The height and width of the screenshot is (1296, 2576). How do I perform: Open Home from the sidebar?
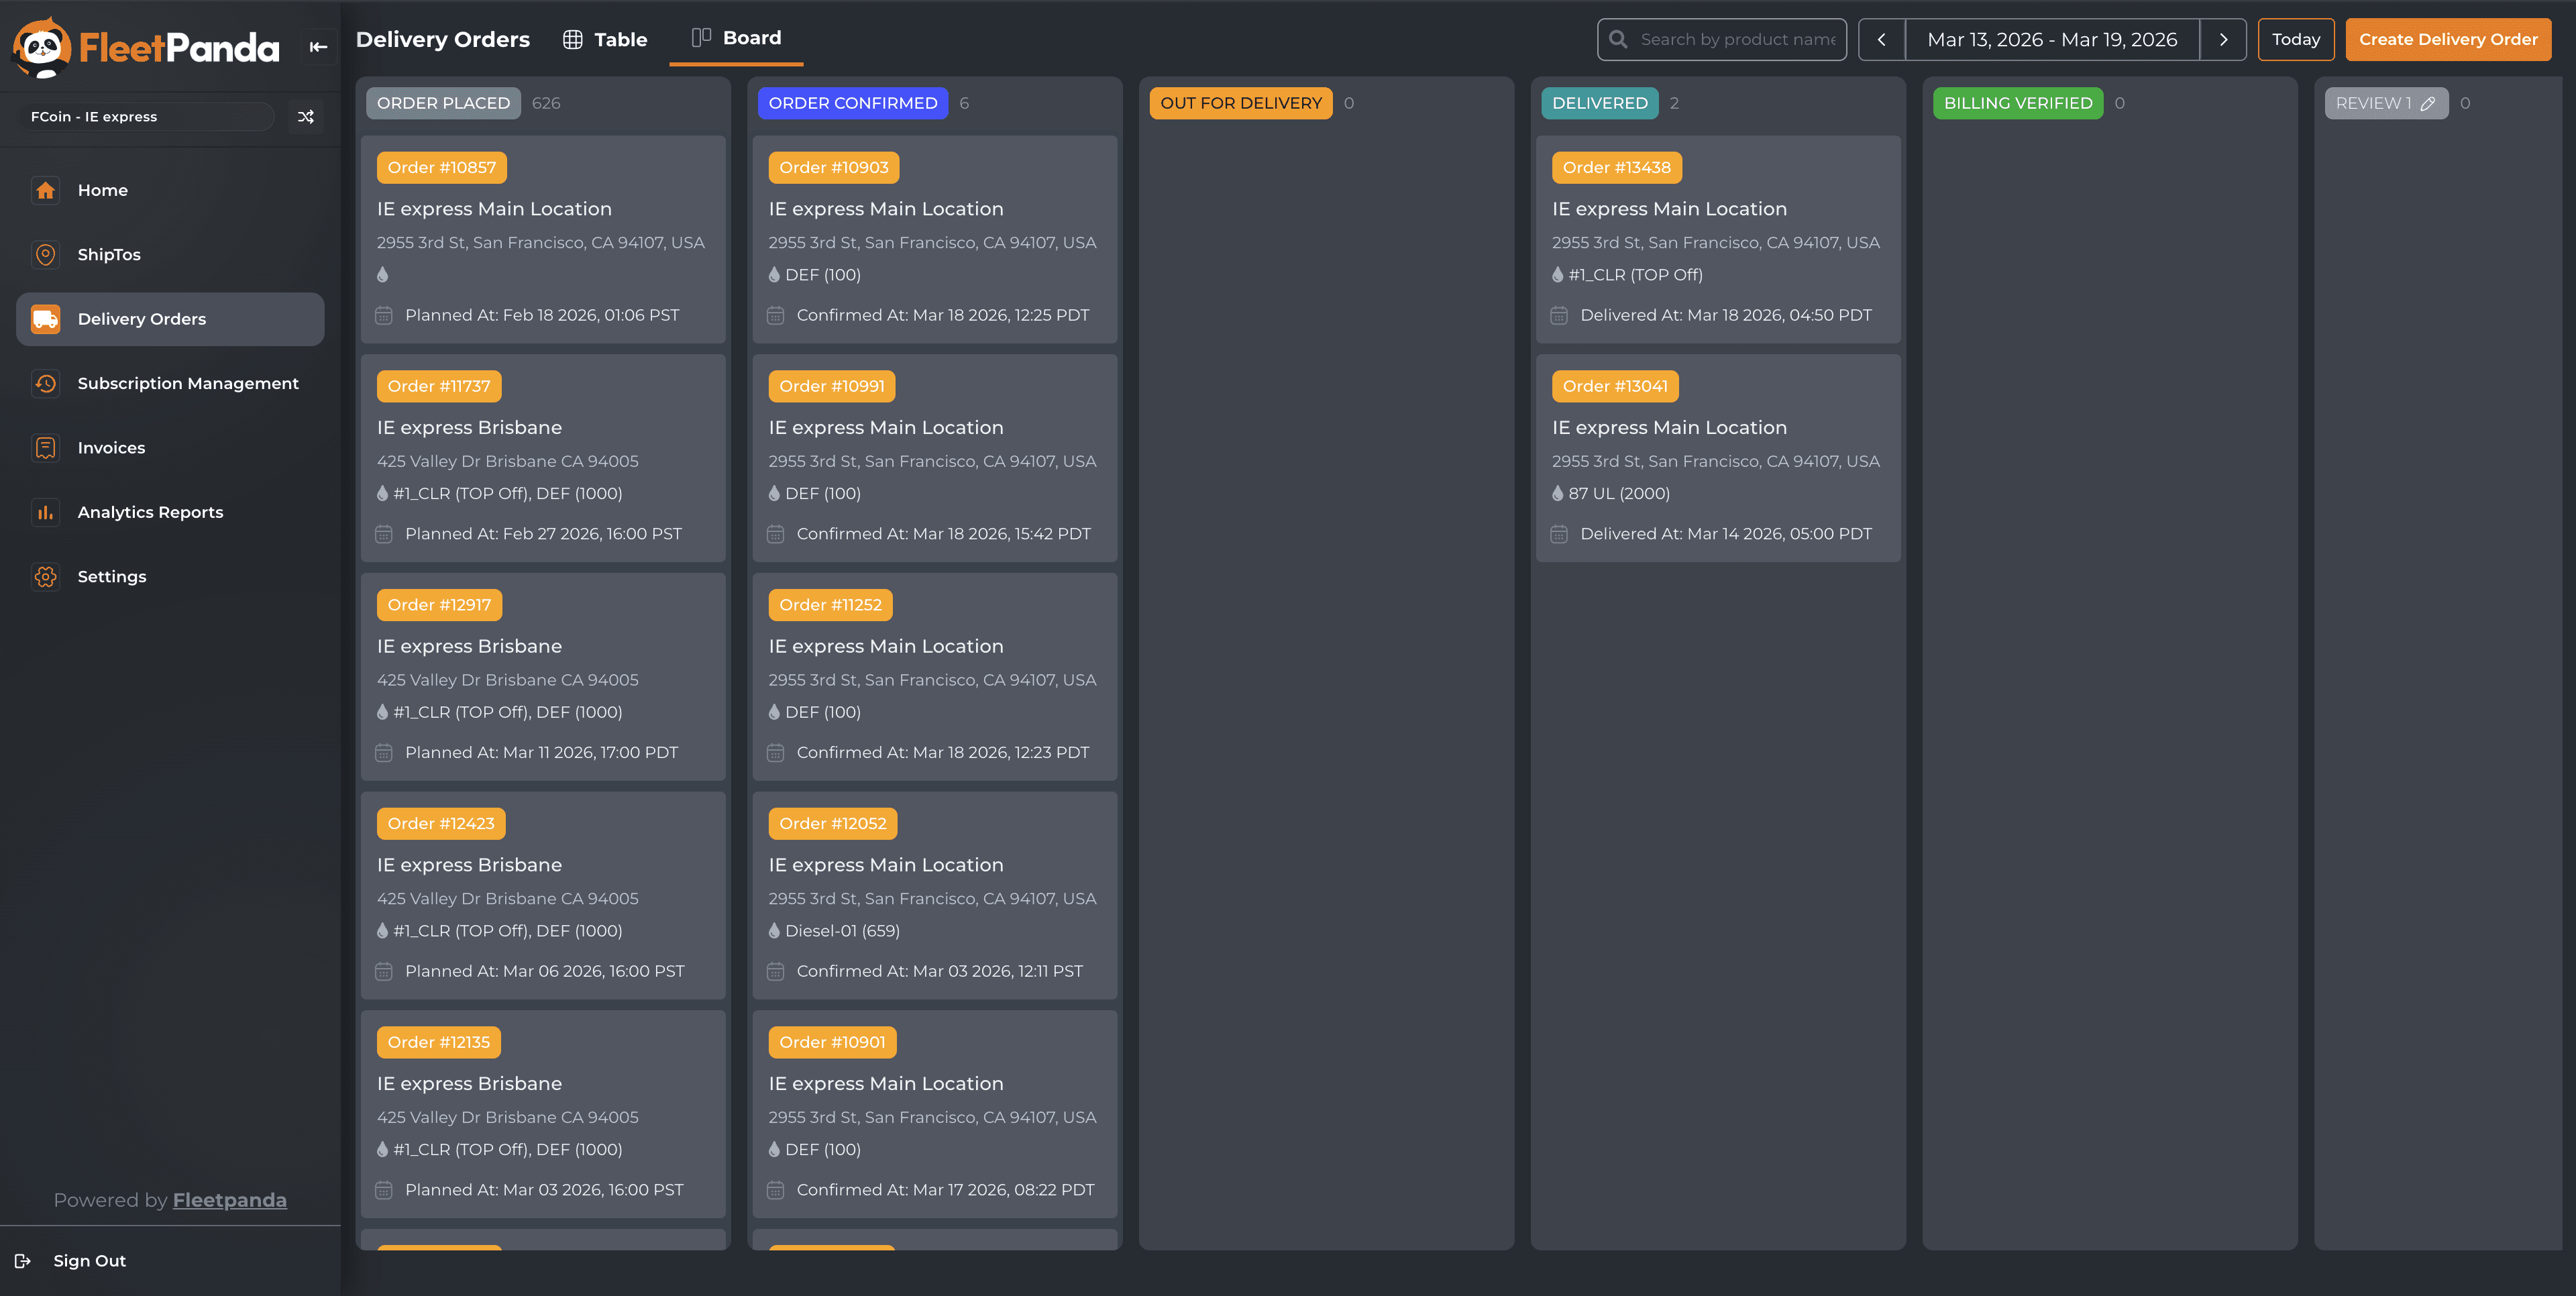tap(102, 190)
